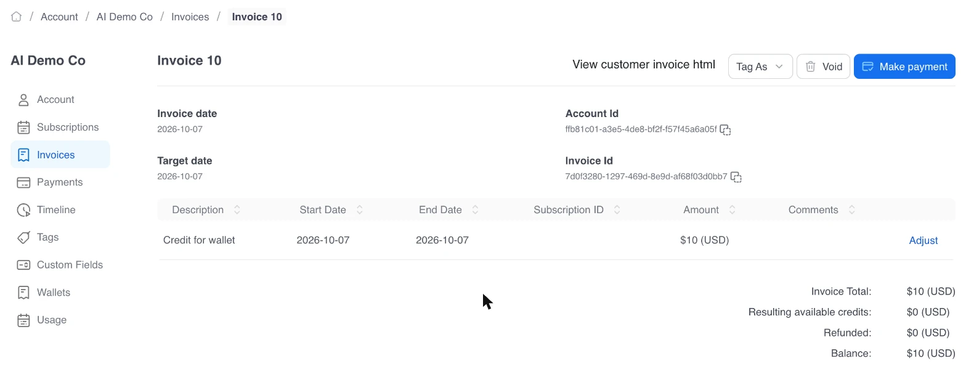Click the Start Date column header

(323, 210)
